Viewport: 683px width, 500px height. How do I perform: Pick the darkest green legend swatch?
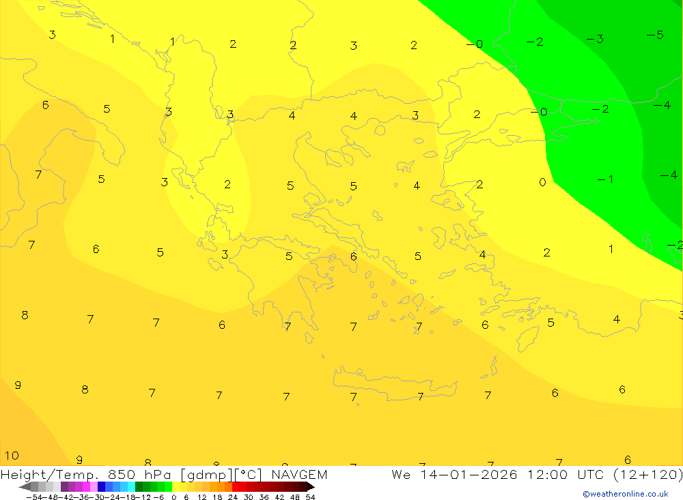(139, 486)
